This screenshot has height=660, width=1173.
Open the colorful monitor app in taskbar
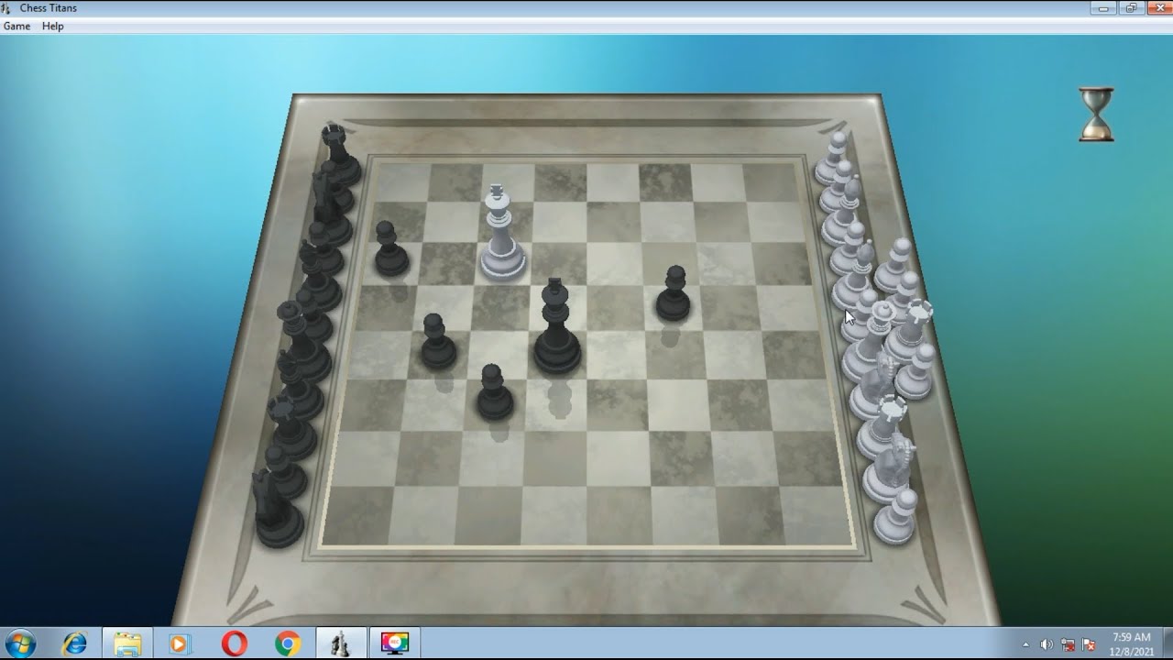coord(394,643)
